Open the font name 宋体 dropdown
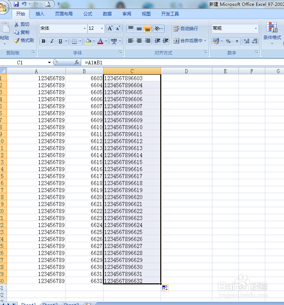 click(85, 28)
